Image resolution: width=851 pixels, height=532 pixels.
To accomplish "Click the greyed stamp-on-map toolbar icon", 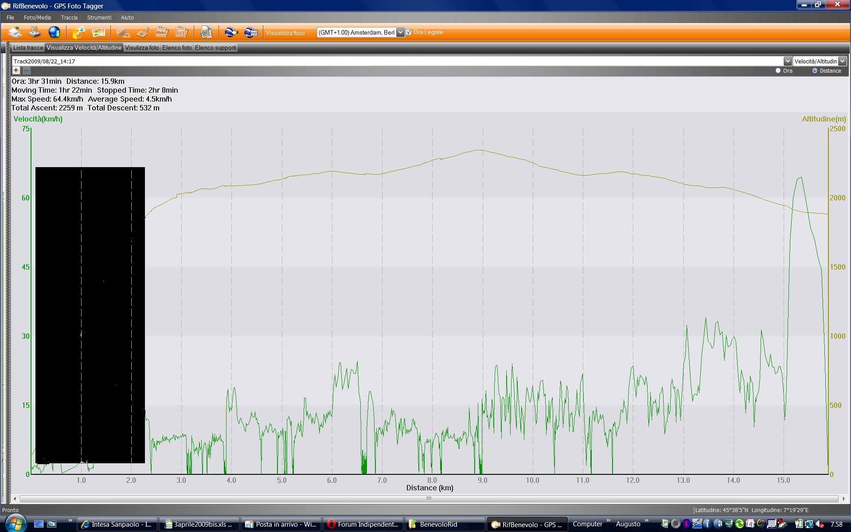I will click(x=142, y=32).
